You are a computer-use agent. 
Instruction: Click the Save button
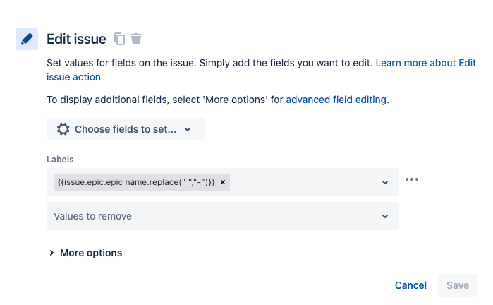click(457, 285)
